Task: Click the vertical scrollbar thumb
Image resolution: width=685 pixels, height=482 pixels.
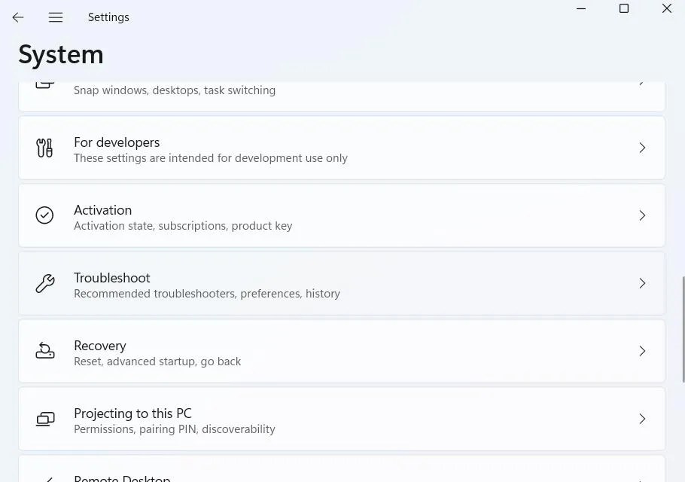Action: click(x=683, y=329)
